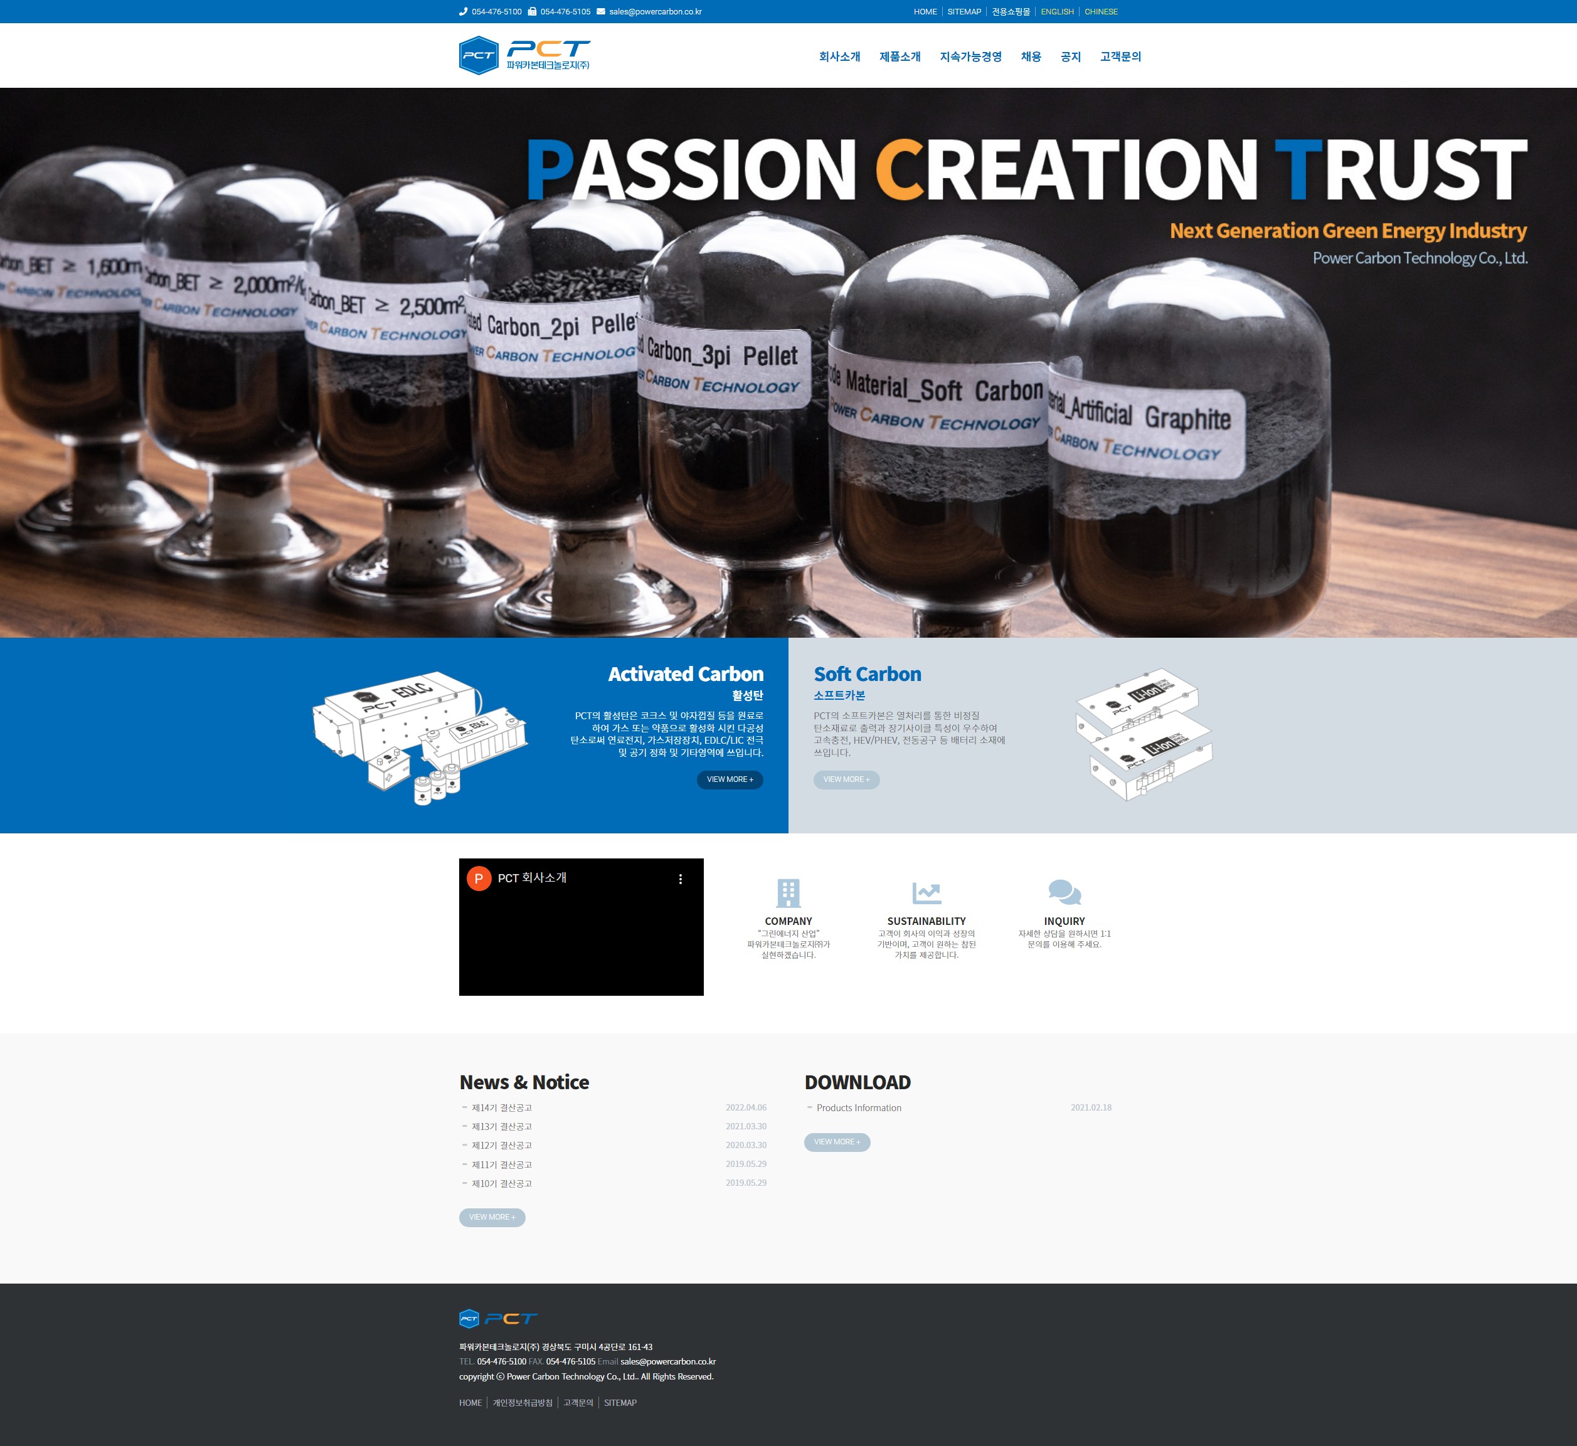Screen dimensions: 1577x1446
Task: Click VIEW MORE under Soft Carbon
Action: (846, 779)
